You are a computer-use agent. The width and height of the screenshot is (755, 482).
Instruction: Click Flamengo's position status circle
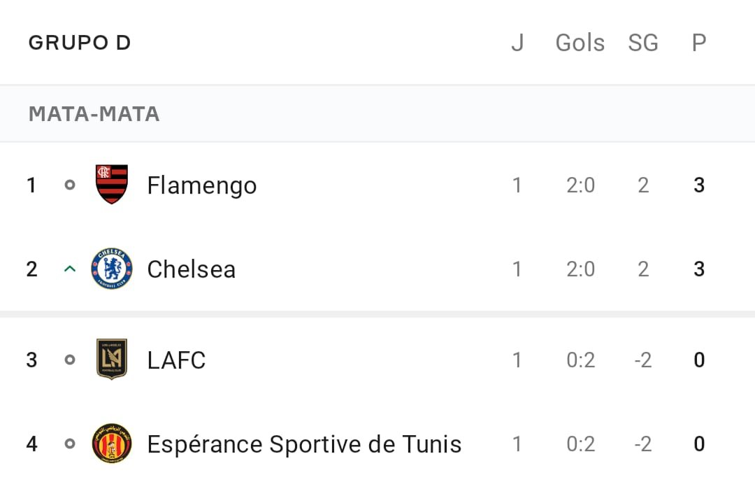click(70, 185)
